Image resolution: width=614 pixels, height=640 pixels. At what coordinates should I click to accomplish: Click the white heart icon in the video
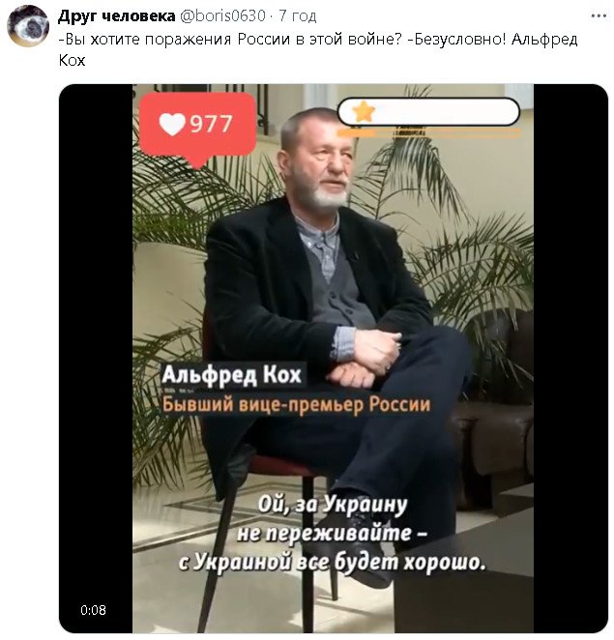point(172,124)
